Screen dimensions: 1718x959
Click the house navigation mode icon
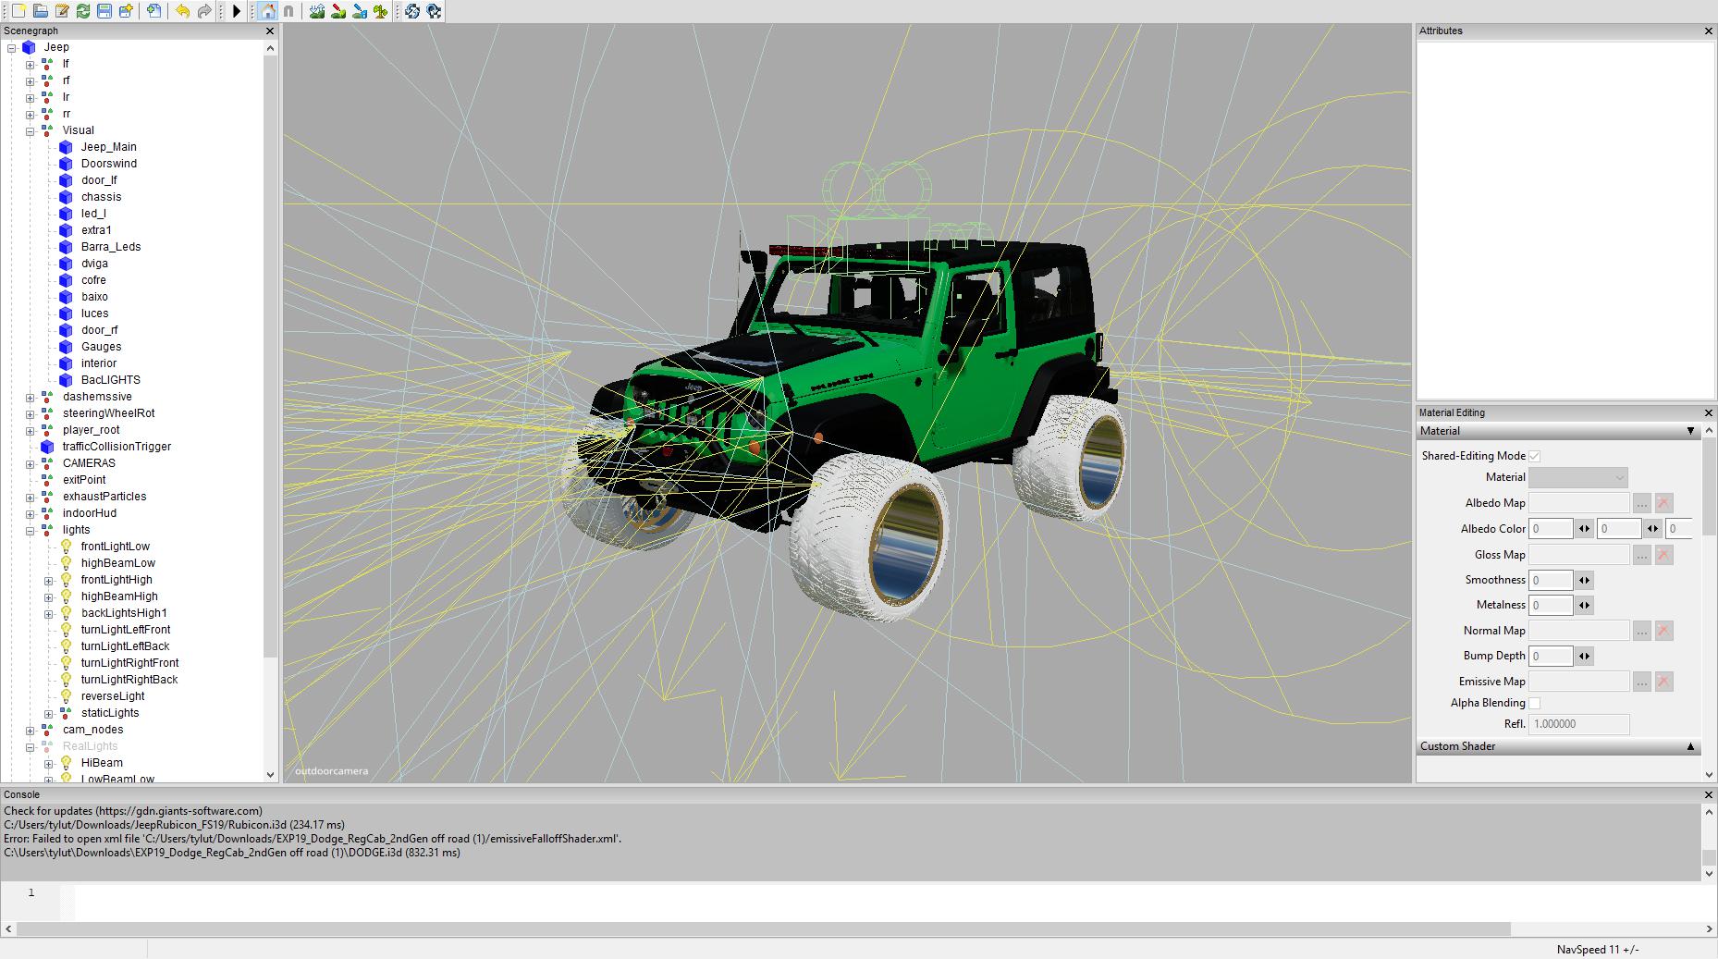pos(267,11)
